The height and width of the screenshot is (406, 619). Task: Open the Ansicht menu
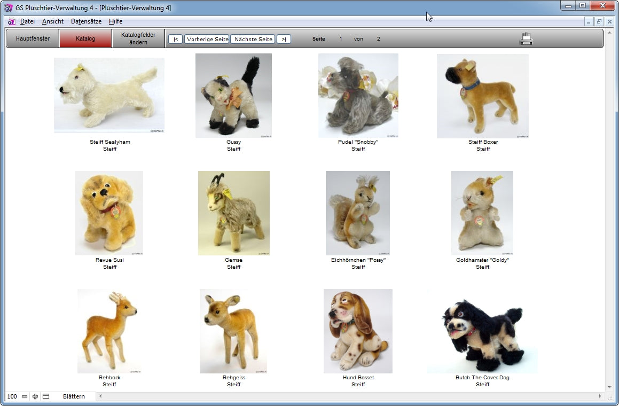point(53,21)
